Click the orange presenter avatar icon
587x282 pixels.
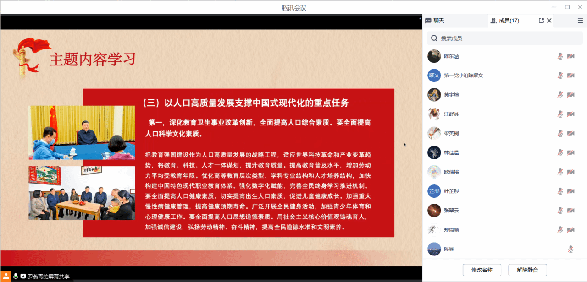click(6, 276)
